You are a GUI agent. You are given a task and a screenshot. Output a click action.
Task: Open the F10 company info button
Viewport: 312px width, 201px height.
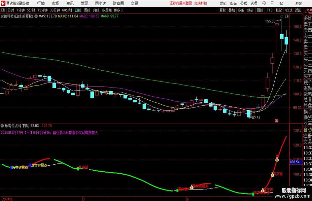(x=270, y=10)
